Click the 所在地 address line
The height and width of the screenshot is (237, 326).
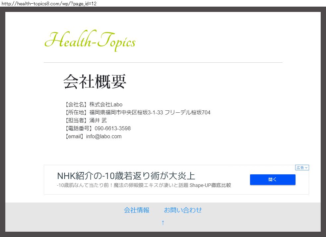tap(150, 112)
